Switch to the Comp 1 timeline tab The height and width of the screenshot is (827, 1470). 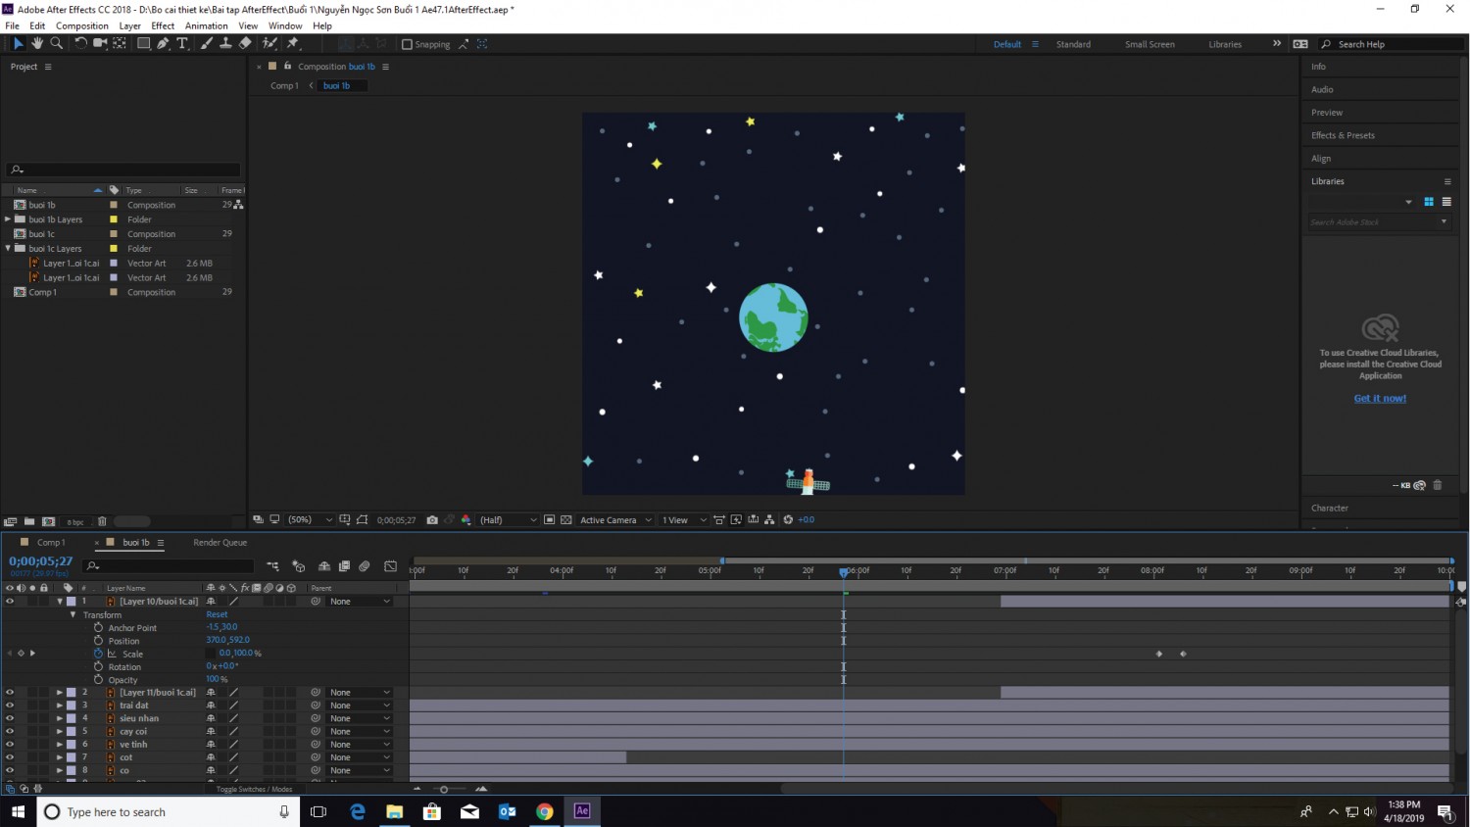51,542
